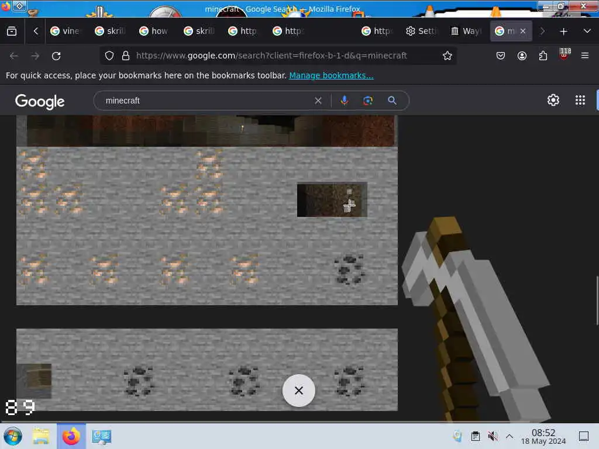This screenshot has width=599, height=449.
Task: Expand hidden system tray icons
Action: click(x=510, y=436)
